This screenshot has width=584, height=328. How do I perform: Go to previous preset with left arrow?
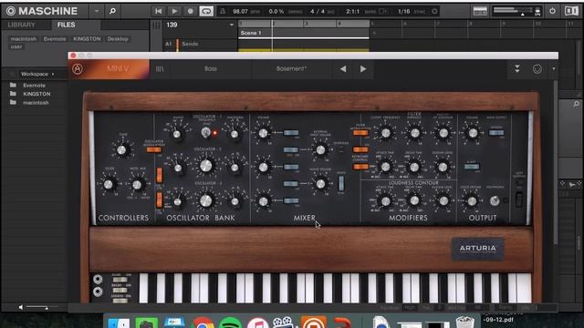343,69
